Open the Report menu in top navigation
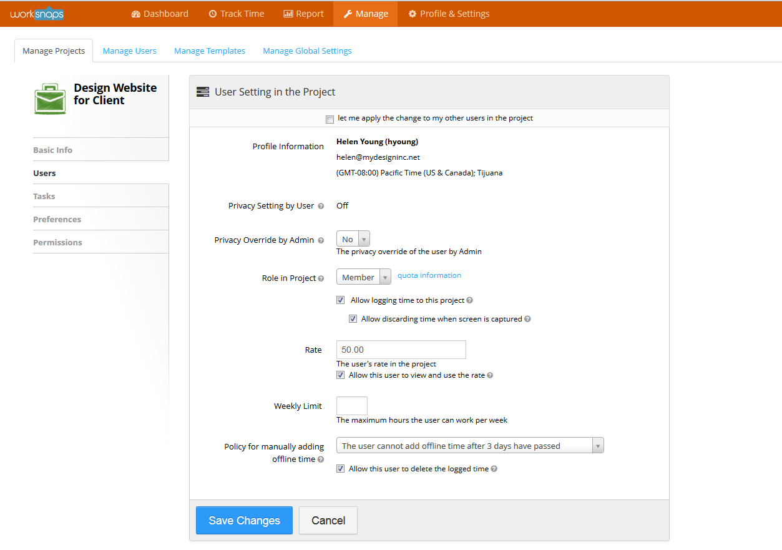The height and width of the screenshot is (550, 782). click(303, 14)
